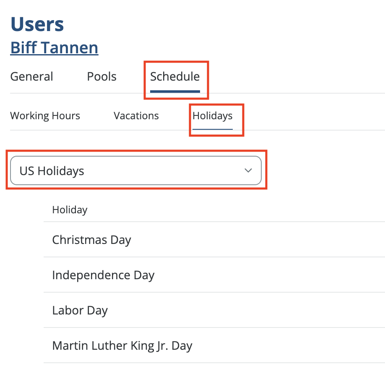385x372 pixels.
Task: Select the Schedule tab
Action: click(x=175, y=77)
